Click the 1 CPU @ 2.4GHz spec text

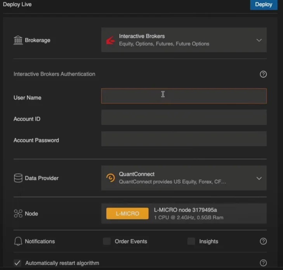tap(189, 218)
